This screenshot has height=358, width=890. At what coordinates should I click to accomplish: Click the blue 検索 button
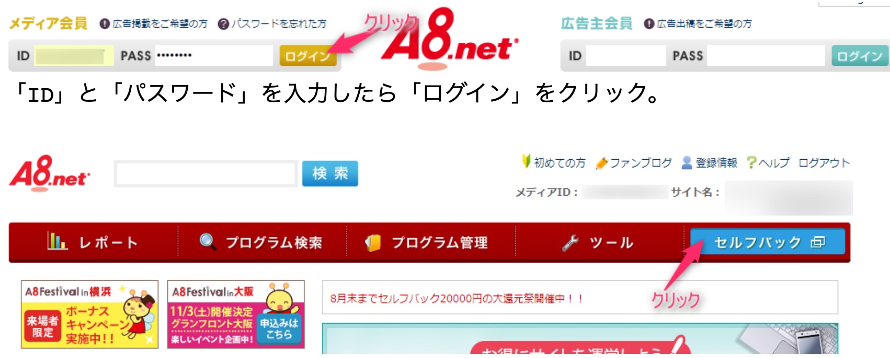pos(330,173)
